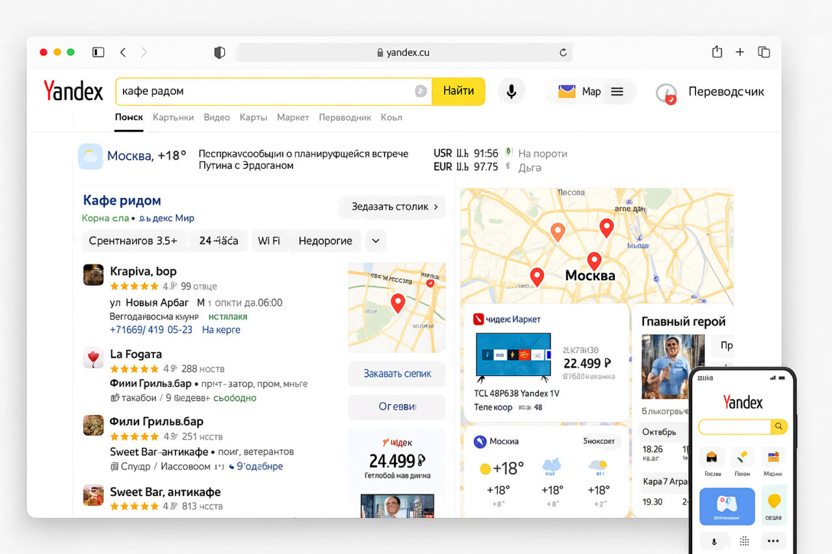Open the three-dot menu on the phone mockup

773,540
